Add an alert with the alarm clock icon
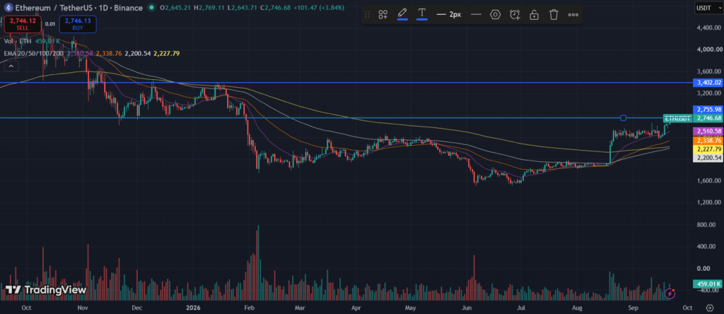The image size is (724, 314). pos(515,15)
